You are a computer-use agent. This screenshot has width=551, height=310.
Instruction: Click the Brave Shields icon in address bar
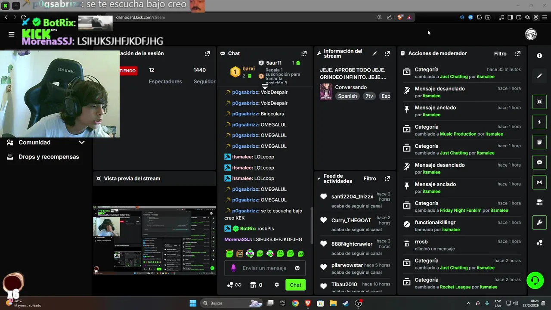pos(400,17)
